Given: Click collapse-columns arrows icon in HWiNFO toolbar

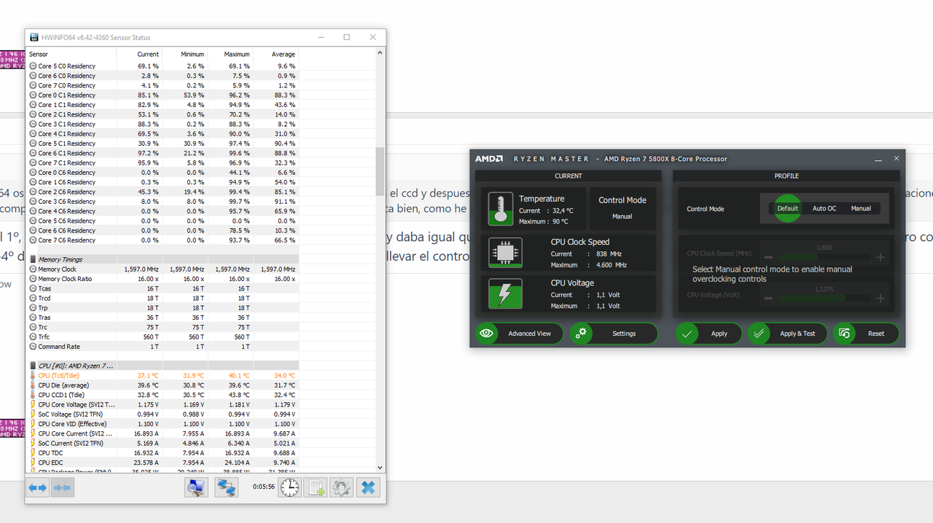Looking at the screenshot, I should click(63, 487).
